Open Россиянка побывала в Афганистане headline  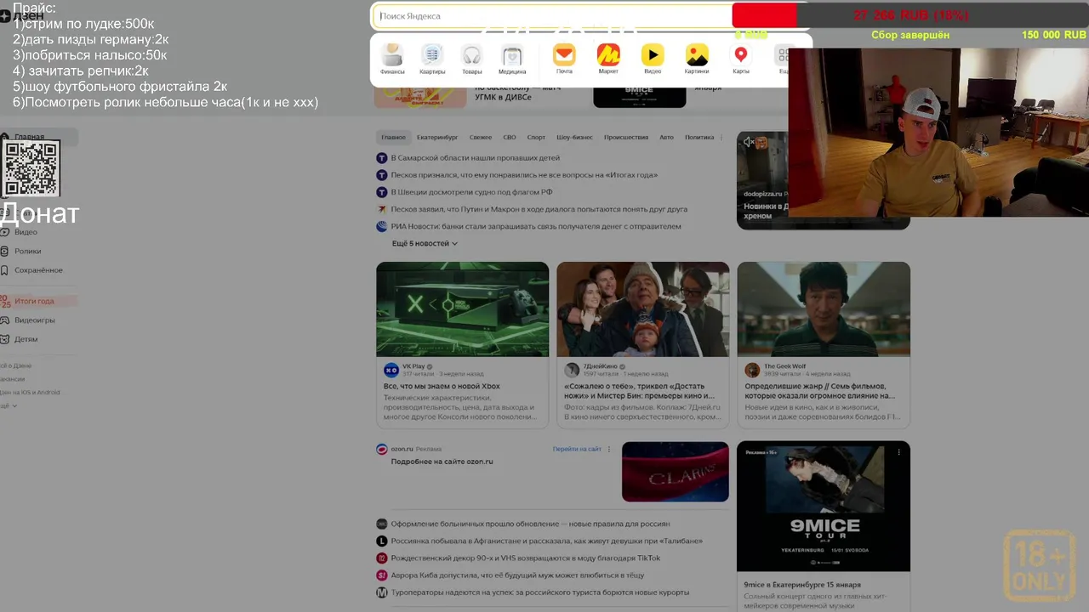[x=547, y=541]
